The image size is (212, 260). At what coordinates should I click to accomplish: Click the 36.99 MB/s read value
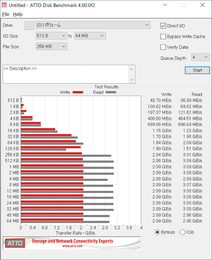point(191,101)
